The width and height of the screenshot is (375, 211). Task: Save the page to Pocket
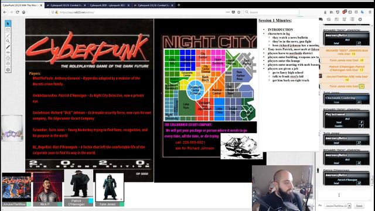233,12
